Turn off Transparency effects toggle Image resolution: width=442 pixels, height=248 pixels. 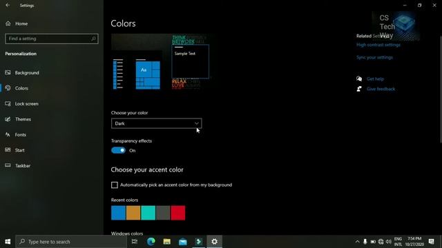(118, 150)
